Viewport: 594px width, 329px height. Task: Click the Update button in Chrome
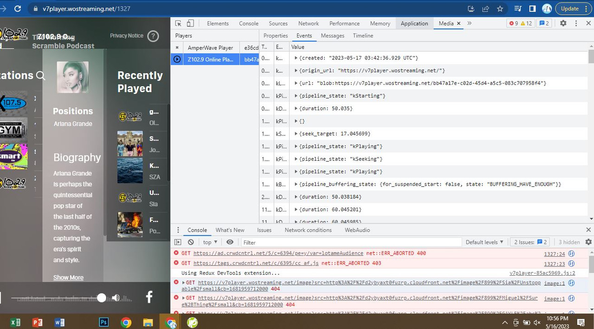click(569, 8)
